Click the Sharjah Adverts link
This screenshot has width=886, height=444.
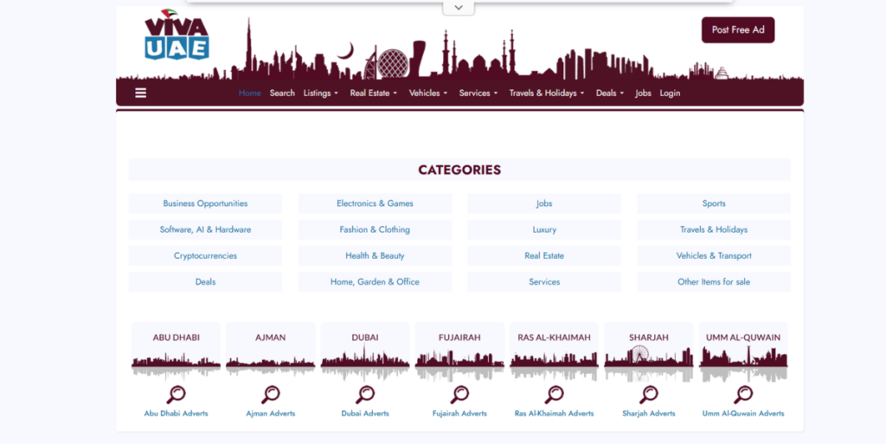coord(649,414)
